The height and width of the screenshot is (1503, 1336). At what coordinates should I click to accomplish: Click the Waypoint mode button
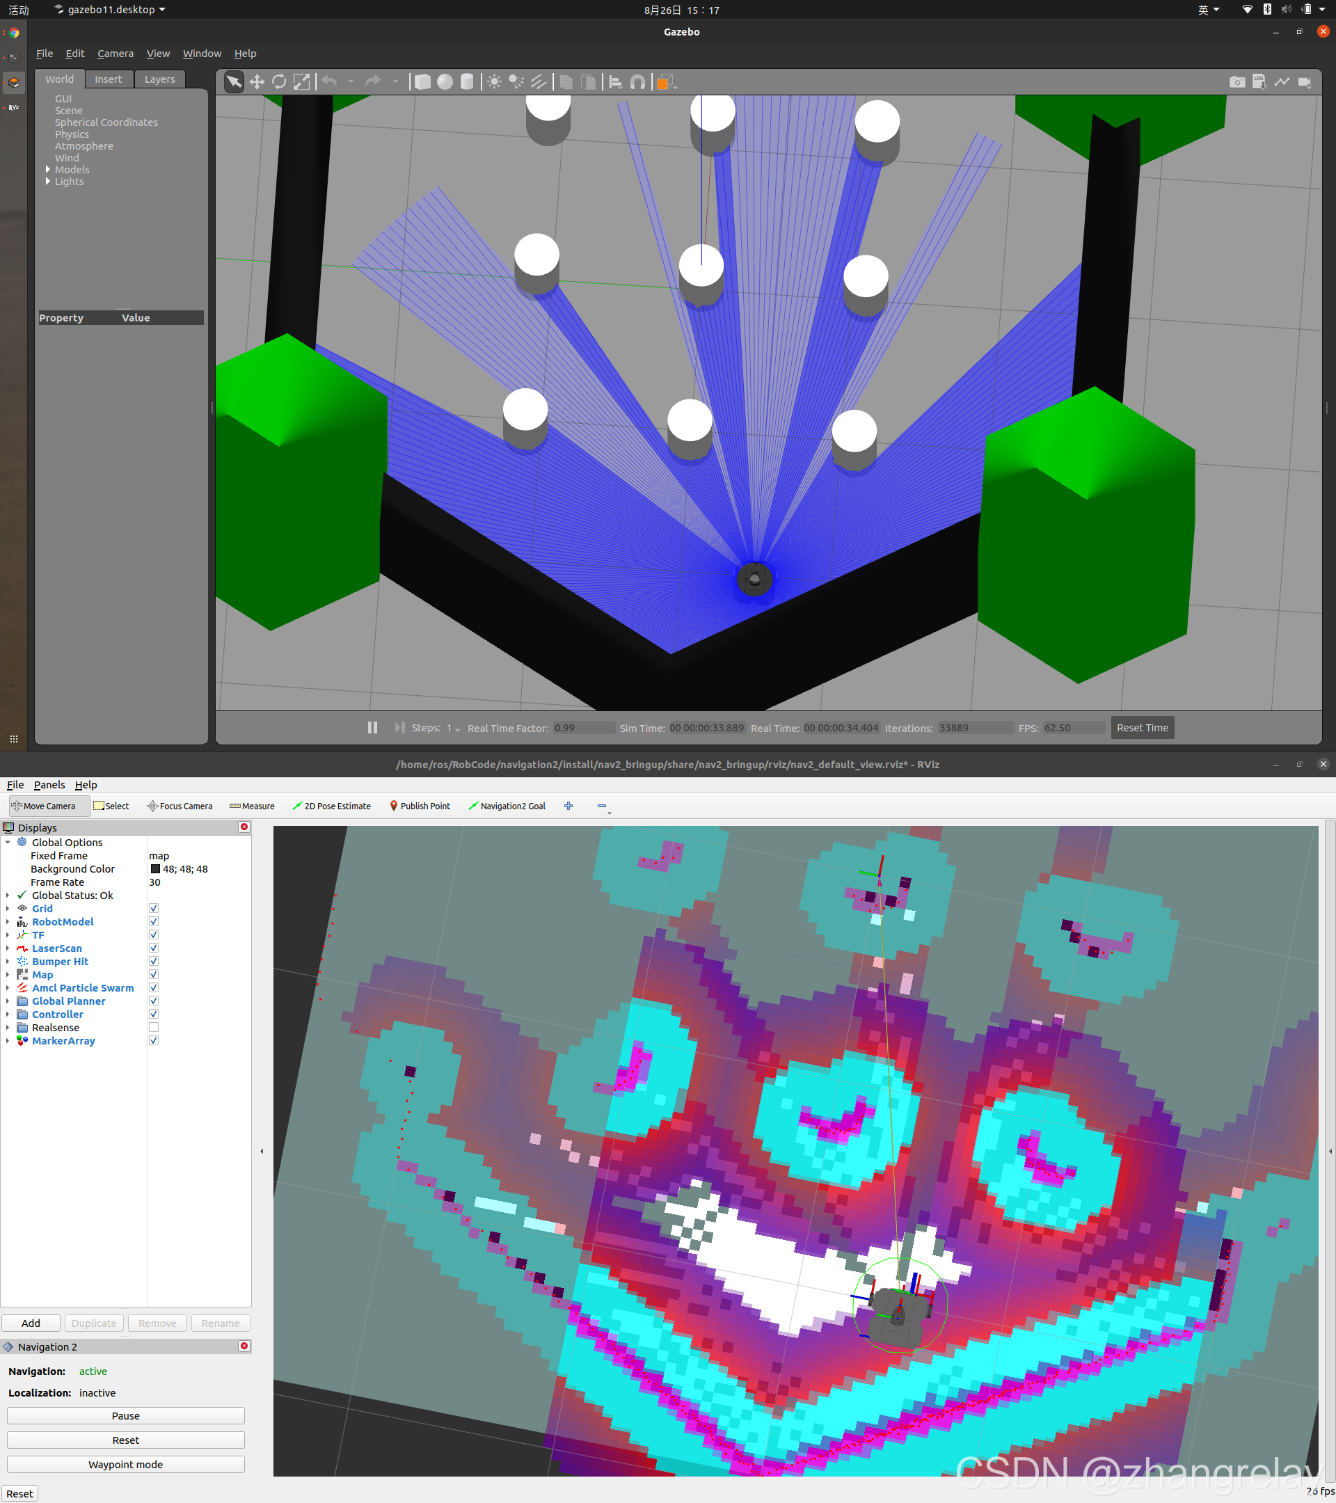click(126, 1464)
